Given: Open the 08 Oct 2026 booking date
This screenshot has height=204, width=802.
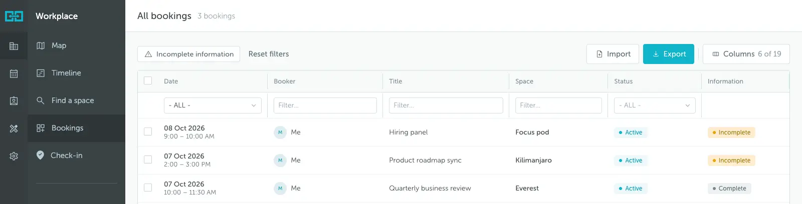Looking at the screenshot, I should tap(184, 128).
